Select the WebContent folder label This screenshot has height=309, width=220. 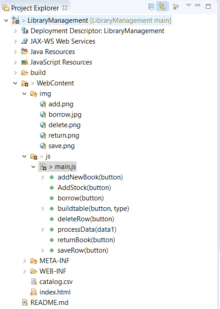coord(55,83)
